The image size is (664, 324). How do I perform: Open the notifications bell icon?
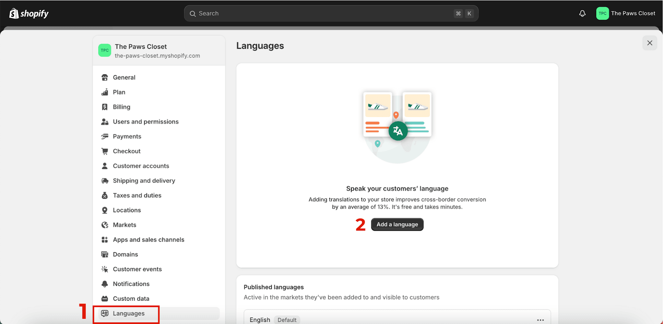click(x=582, y=14)
